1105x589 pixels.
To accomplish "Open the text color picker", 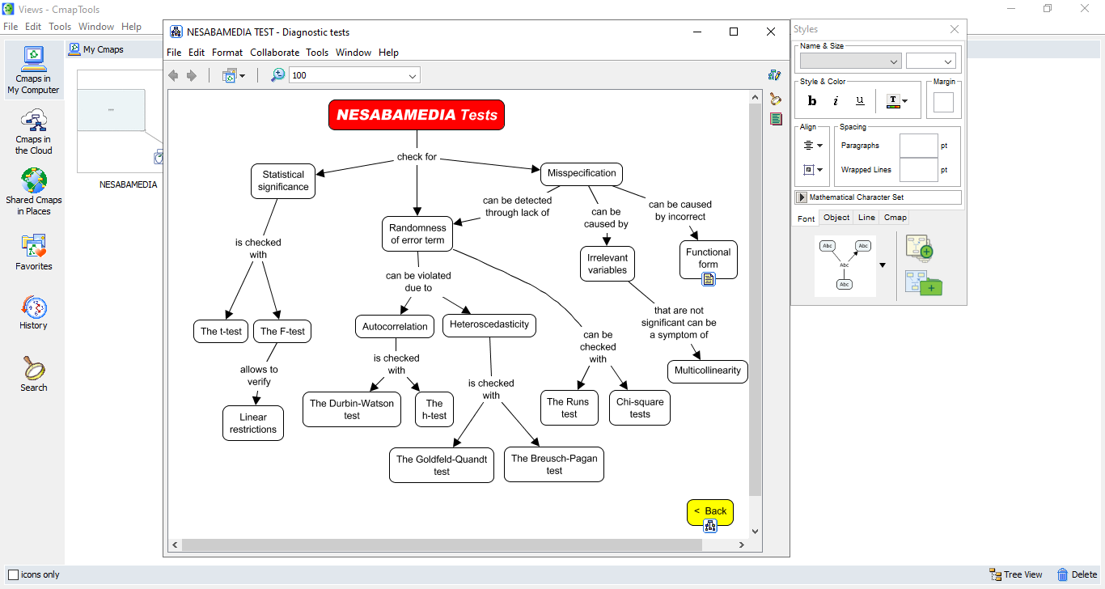I will point(896,101).
